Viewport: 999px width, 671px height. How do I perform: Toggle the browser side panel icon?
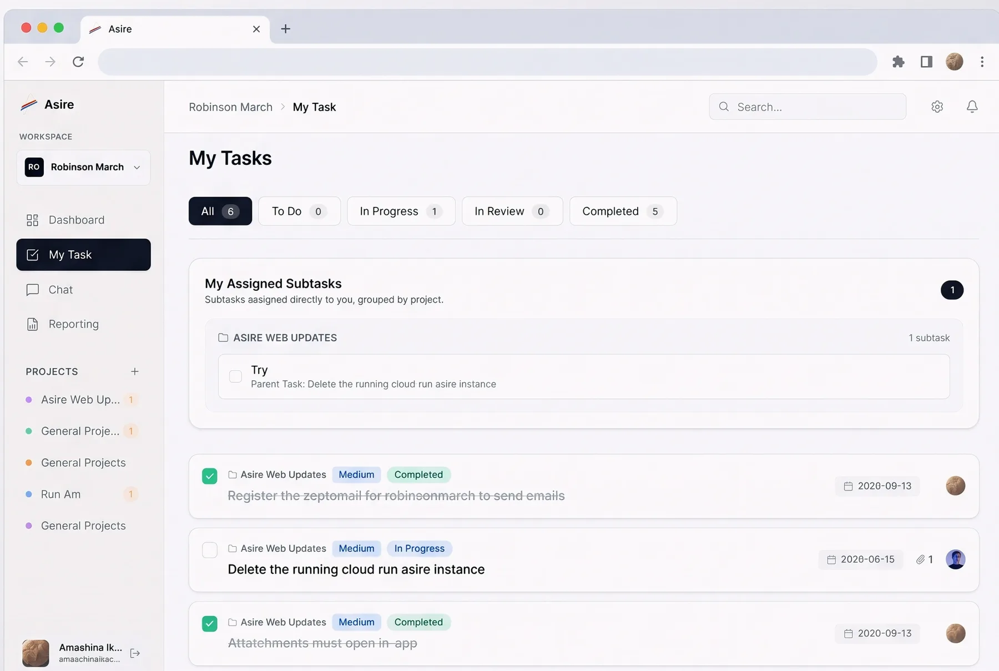point(926,62)
